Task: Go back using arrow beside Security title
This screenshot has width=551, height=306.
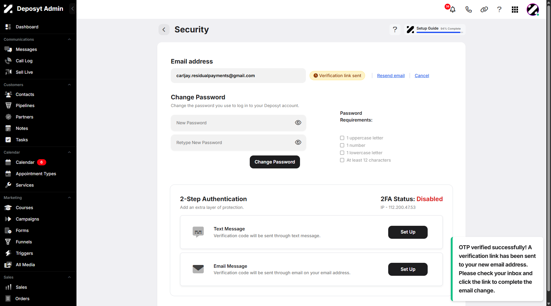Action: coord(164,30)
